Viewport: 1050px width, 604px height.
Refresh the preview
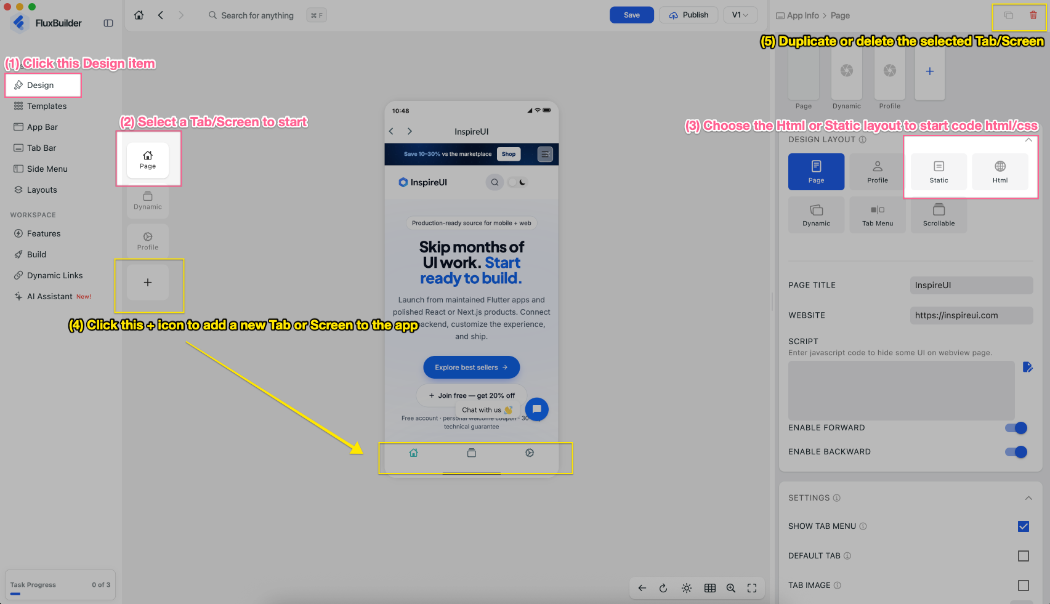pyautogui.click(x=663, y=588)
